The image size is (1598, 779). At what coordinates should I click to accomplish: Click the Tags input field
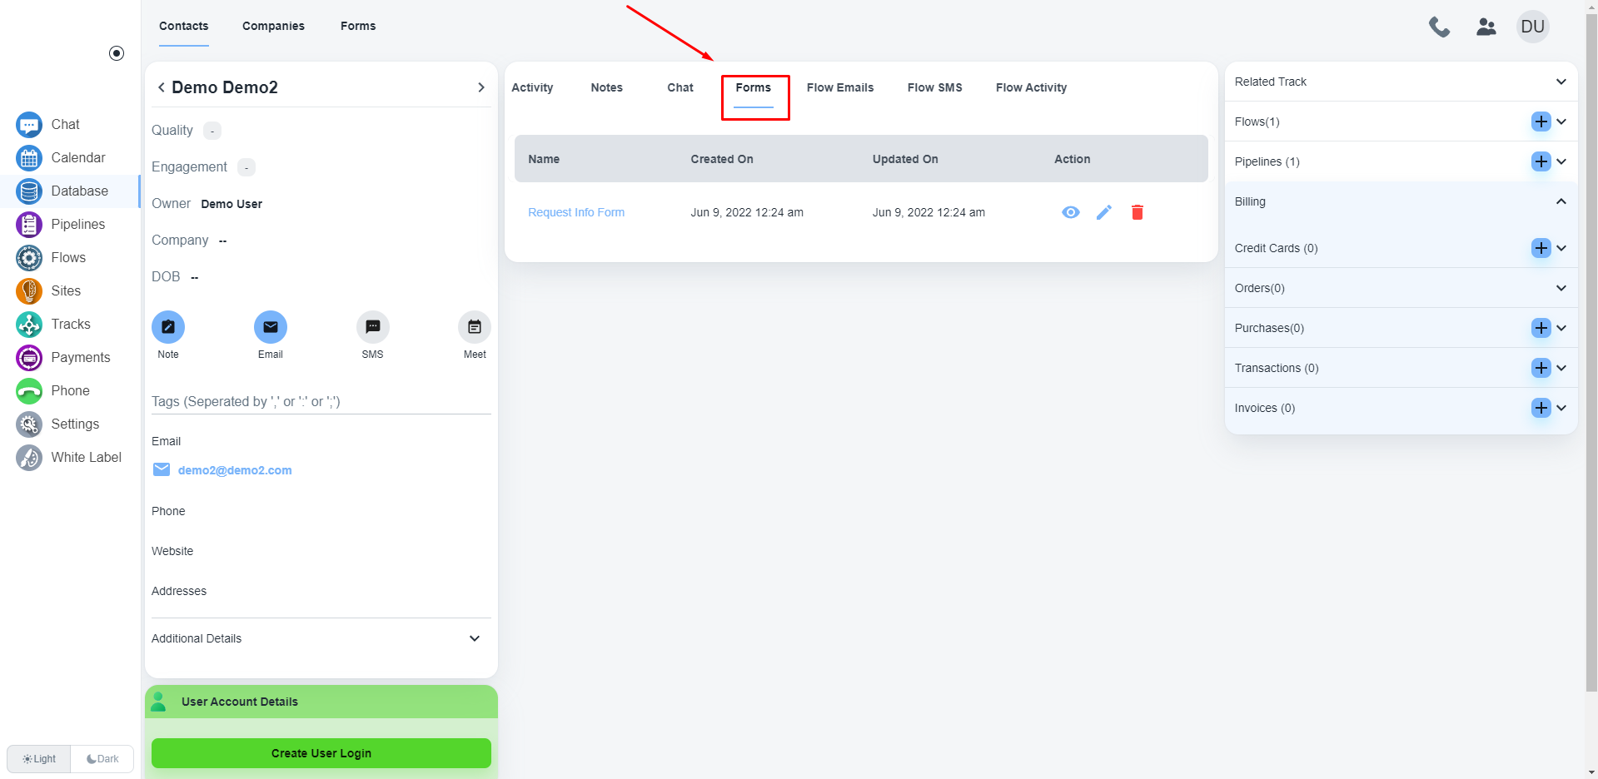[321, 401]
